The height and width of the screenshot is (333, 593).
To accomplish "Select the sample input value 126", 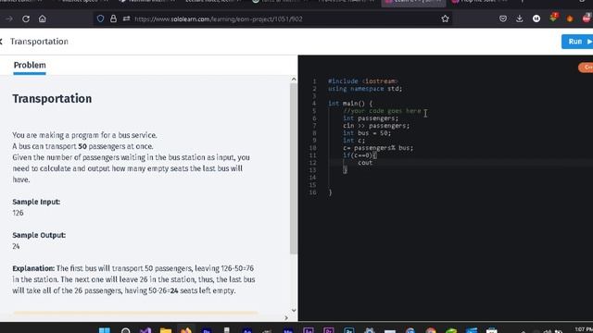I will point(18,213).
